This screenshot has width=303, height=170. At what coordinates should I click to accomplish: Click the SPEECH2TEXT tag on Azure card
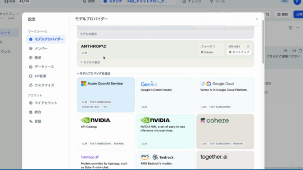click(90, 107)
